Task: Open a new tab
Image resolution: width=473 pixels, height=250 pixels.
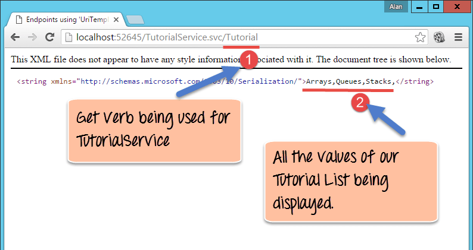Action: 135,20
